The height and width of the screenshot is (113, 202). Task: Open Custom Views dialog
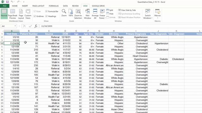coord(28,14)
